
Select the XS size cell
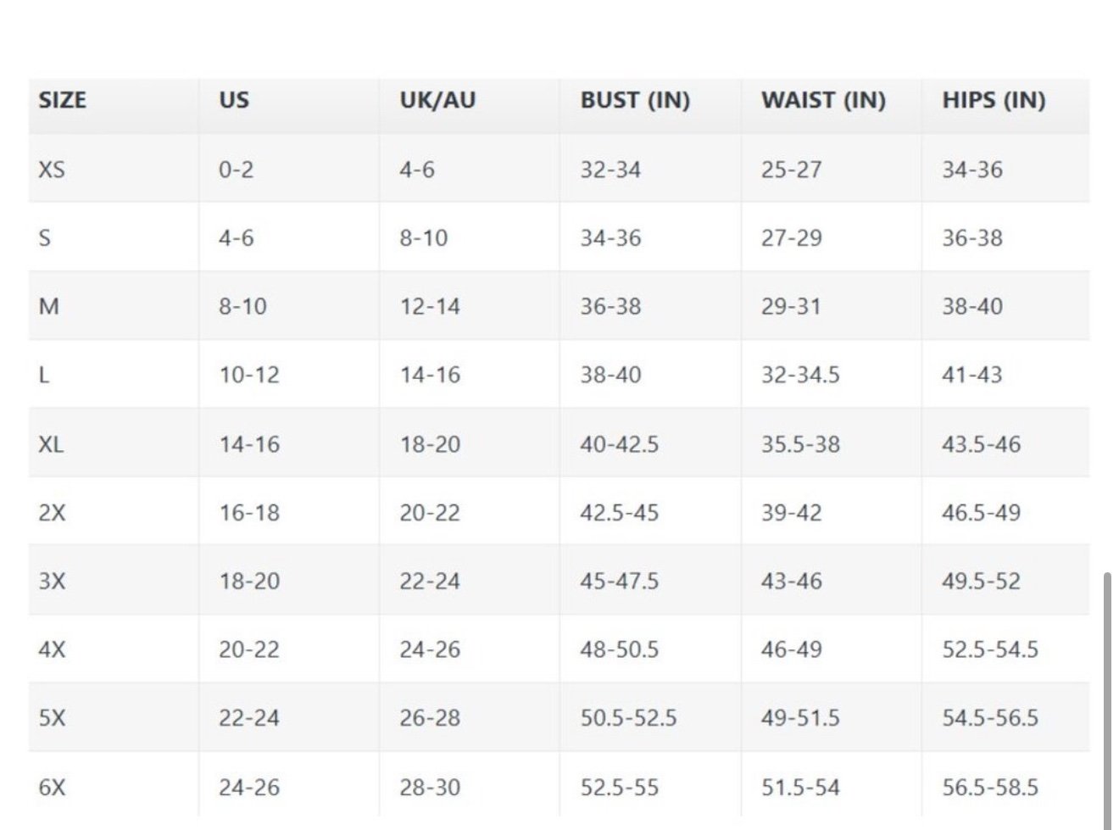pyautogui.click(x=52, y=170)
